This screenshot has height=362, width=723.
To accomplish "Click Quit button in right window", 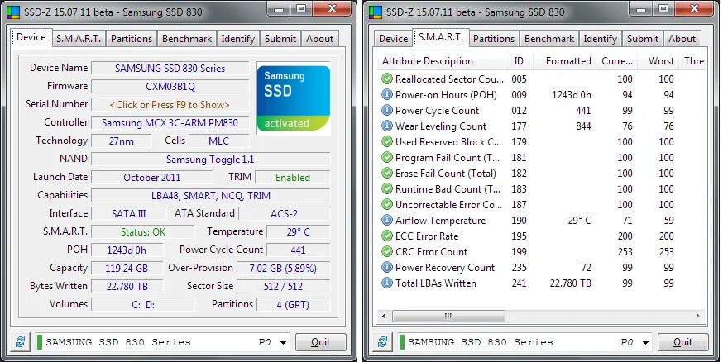I will (683, 342).
